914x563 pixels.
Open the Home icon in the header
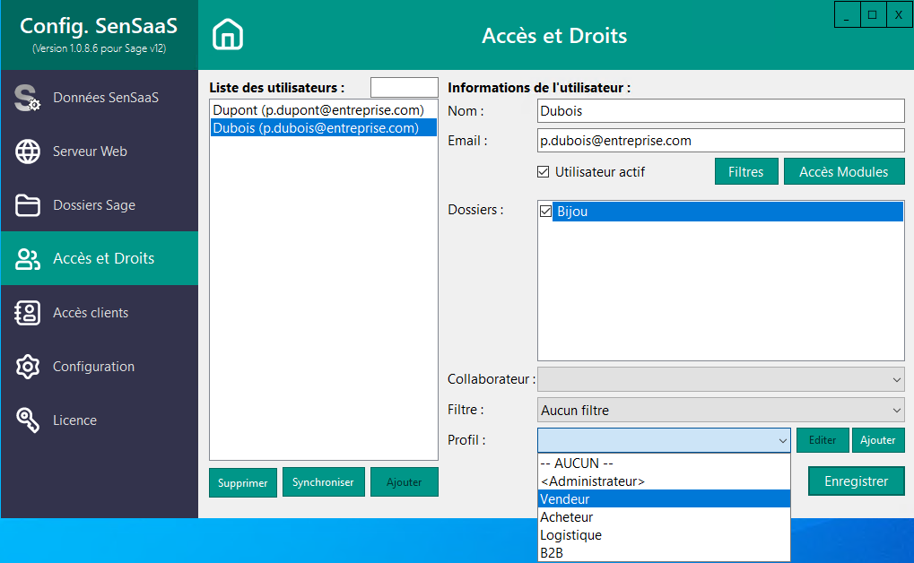point(227,33)
